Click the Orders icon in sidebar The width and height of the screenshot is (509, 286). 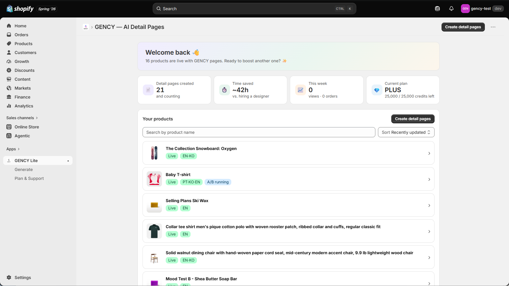9,35
